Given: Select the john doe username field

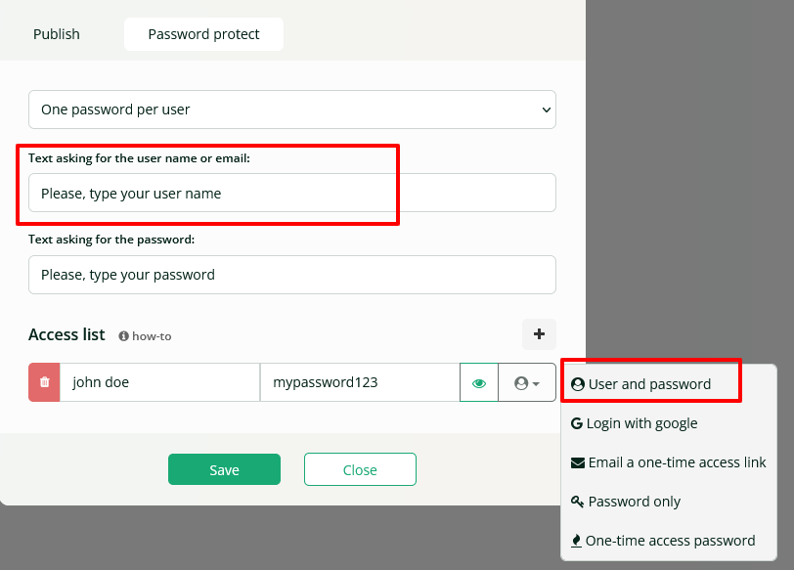Looking at the screenshot, I should (x=159, y=382).
